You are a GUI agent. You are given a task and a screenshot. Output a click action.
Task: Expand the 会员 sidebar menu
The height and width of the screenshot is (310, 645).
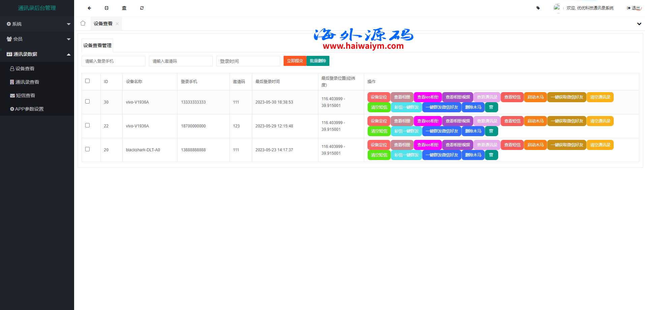pos(37,39)
